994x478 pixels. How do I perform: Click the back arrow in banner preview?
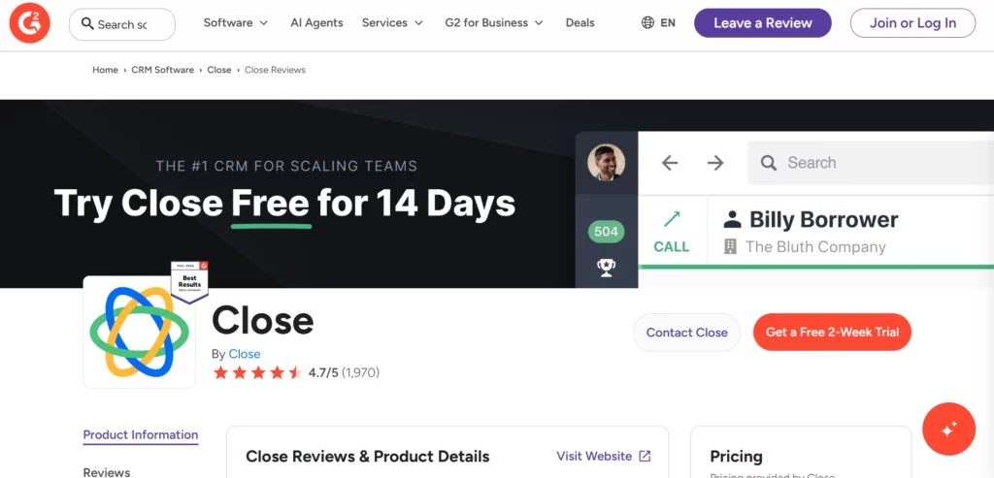pos(670,163)
